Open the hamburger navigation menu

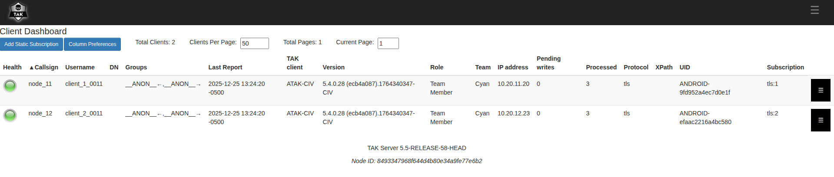click(815, 10)
